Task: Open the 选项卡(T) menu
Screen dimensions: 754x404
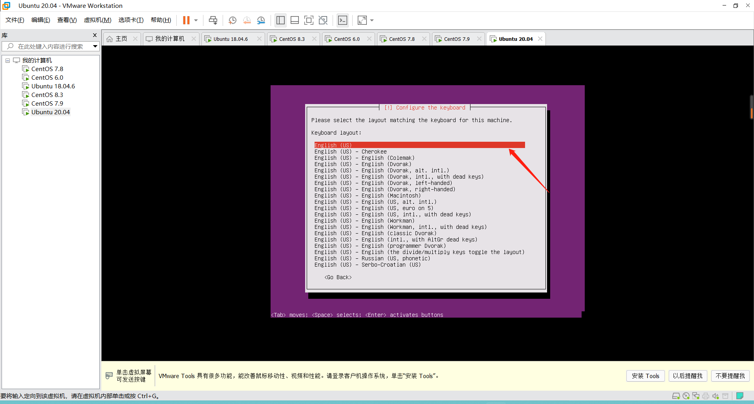Action: pos(131,20)
